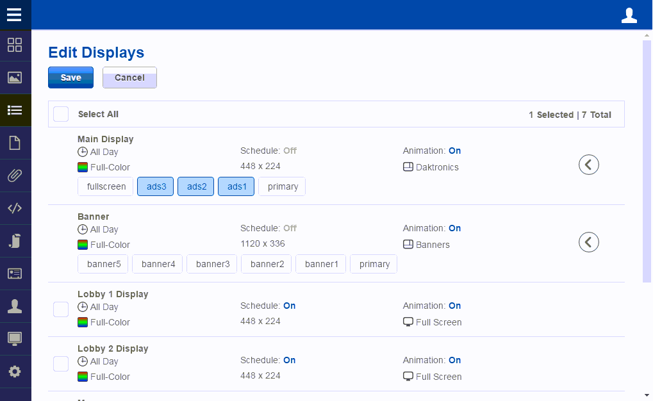Viewport: 653px width, 401px height.
Task: Collapse the Main Display row chevron
Action: coord(588,165)
